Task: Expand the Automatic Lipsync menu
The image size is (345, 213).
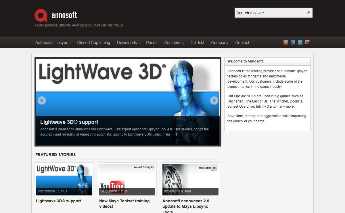Action: 53,43
